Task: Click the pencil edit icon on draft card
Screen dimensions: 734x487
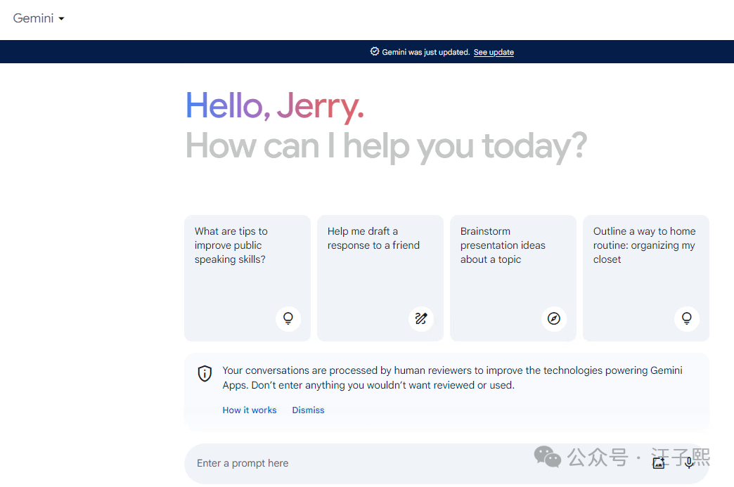Action: (421, 318)
